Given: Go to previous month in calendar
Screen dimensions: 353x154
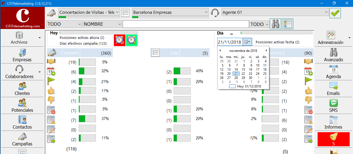Looking at the screenshot, I should pos(220,51).
